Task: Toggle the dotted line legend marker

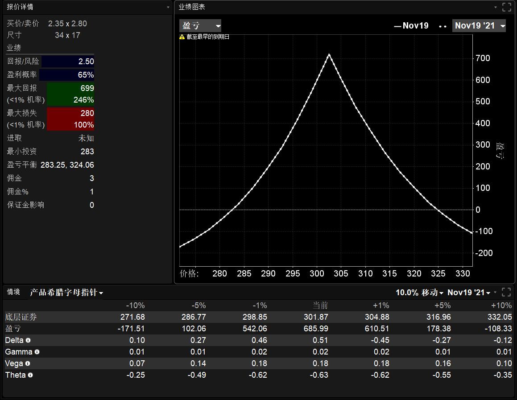Action: [x=443, y=26]
